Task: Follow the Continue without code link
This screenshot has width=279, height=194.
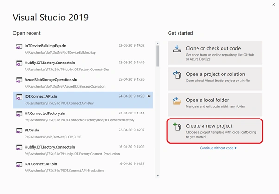Action: click(218, 148)
